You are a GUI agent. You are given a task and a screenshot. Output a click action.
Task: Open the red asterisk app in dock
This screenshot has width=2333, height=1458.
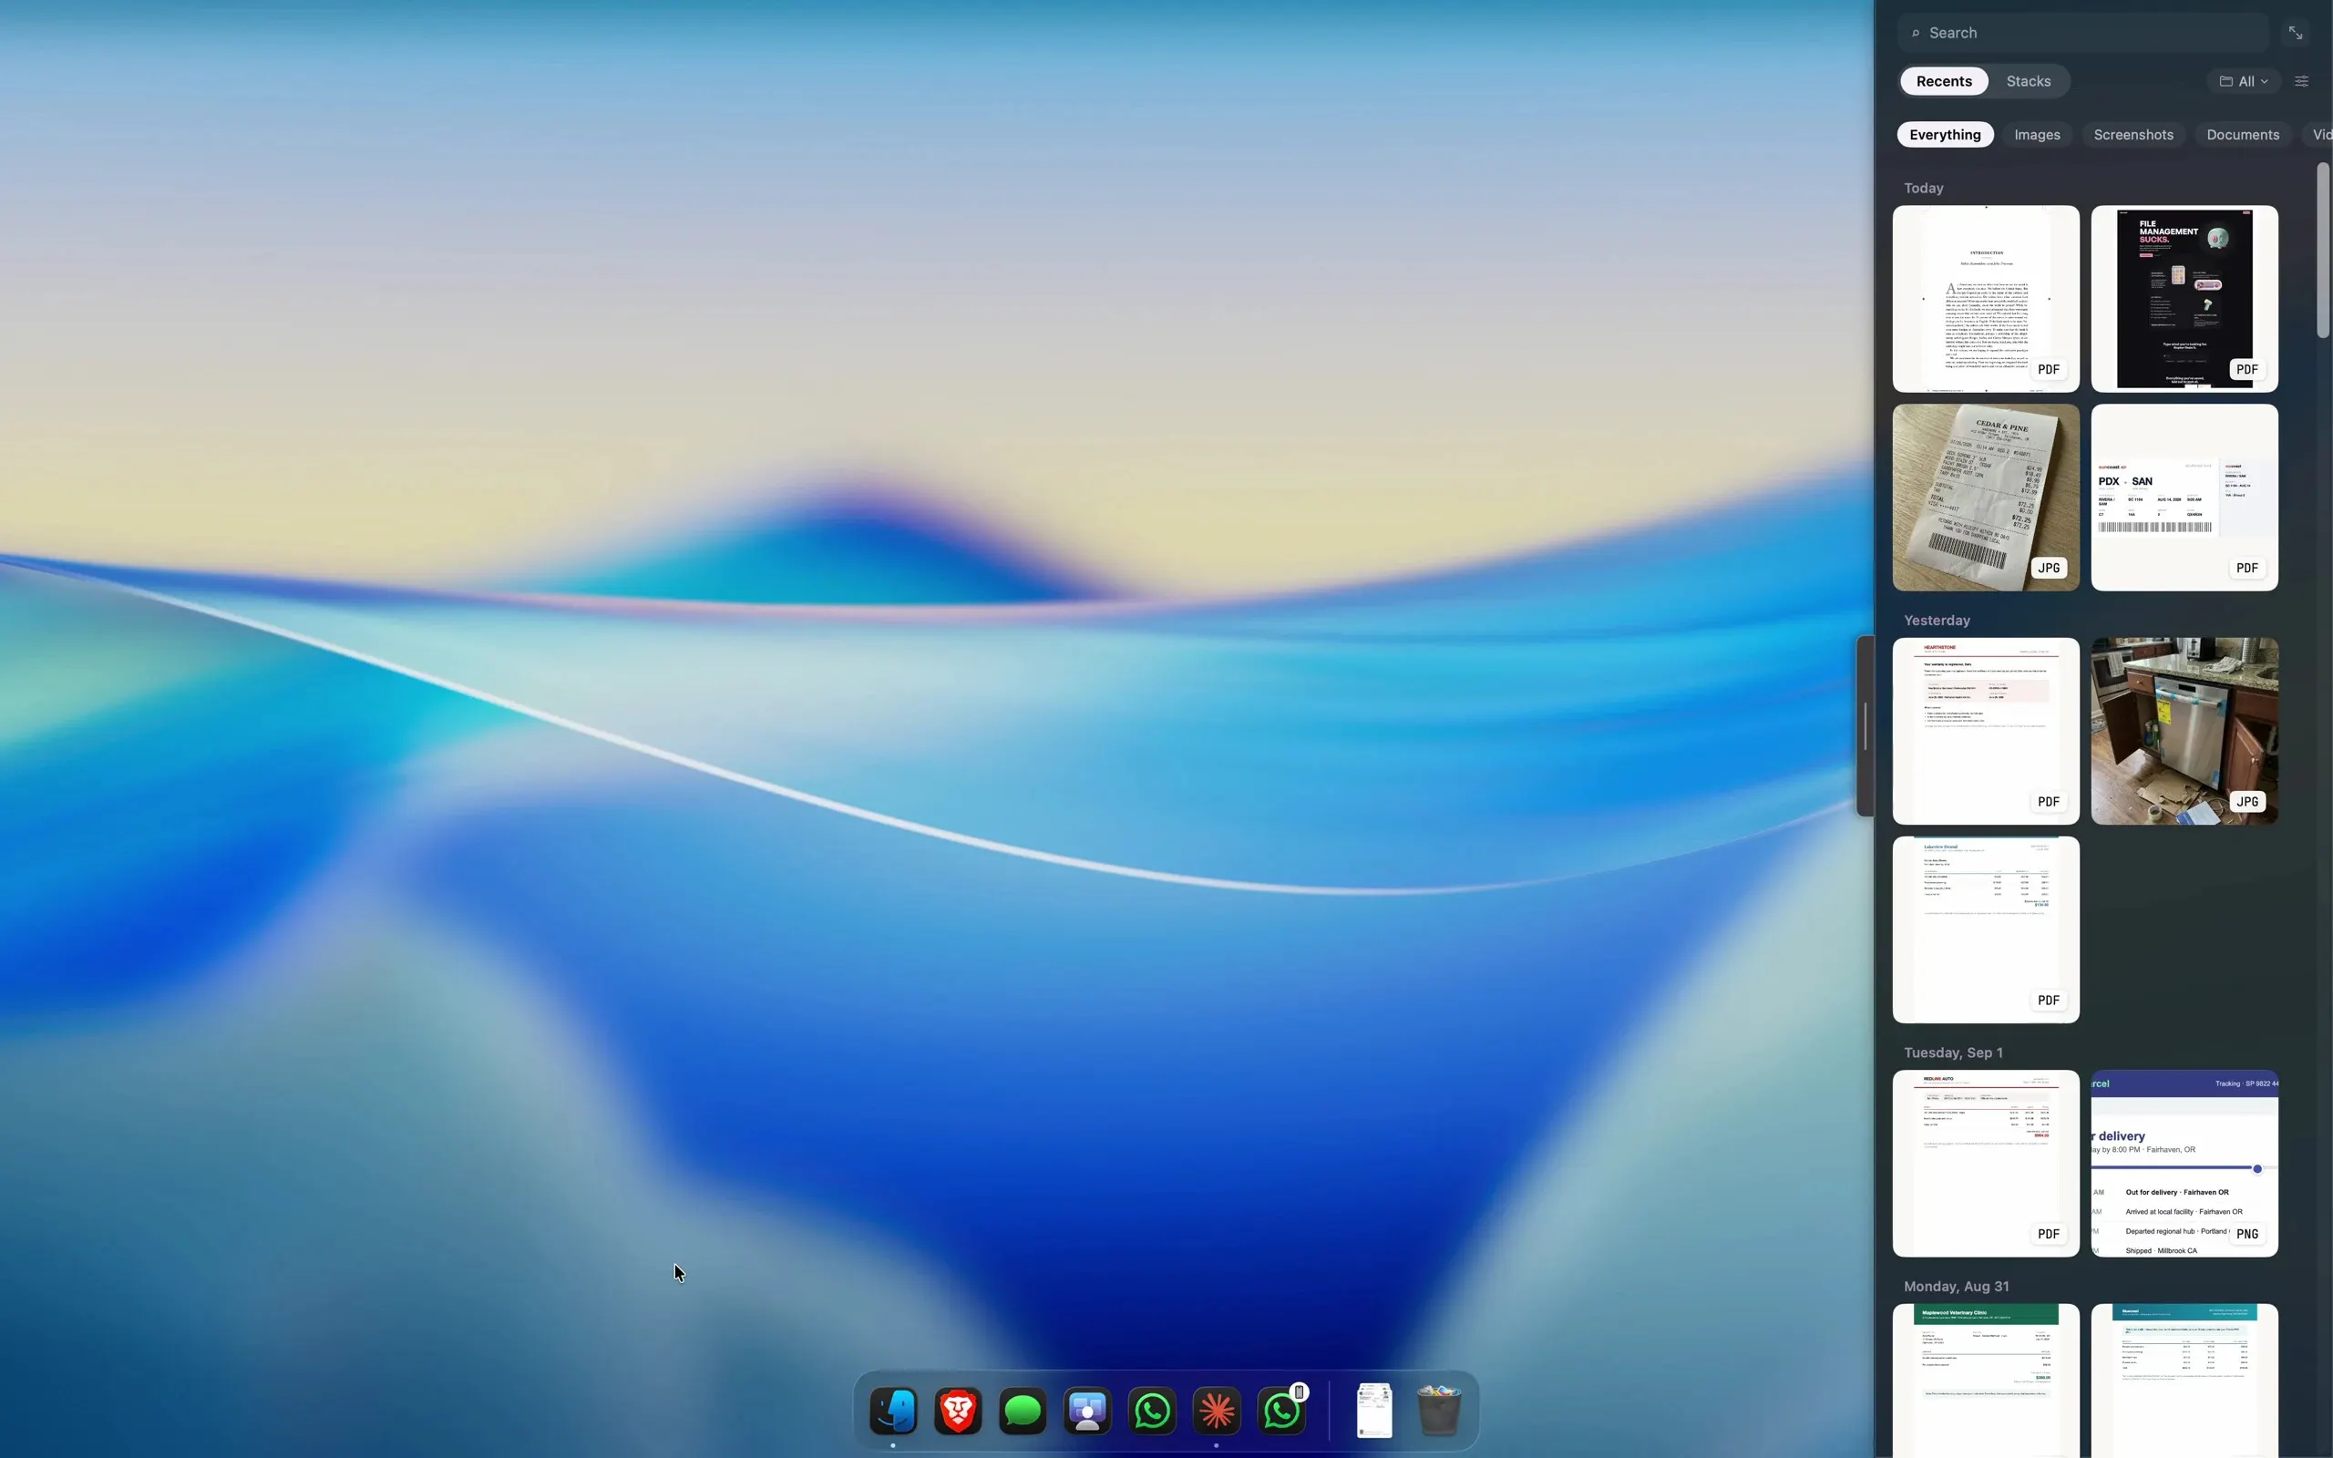tap(1217, 1411)
